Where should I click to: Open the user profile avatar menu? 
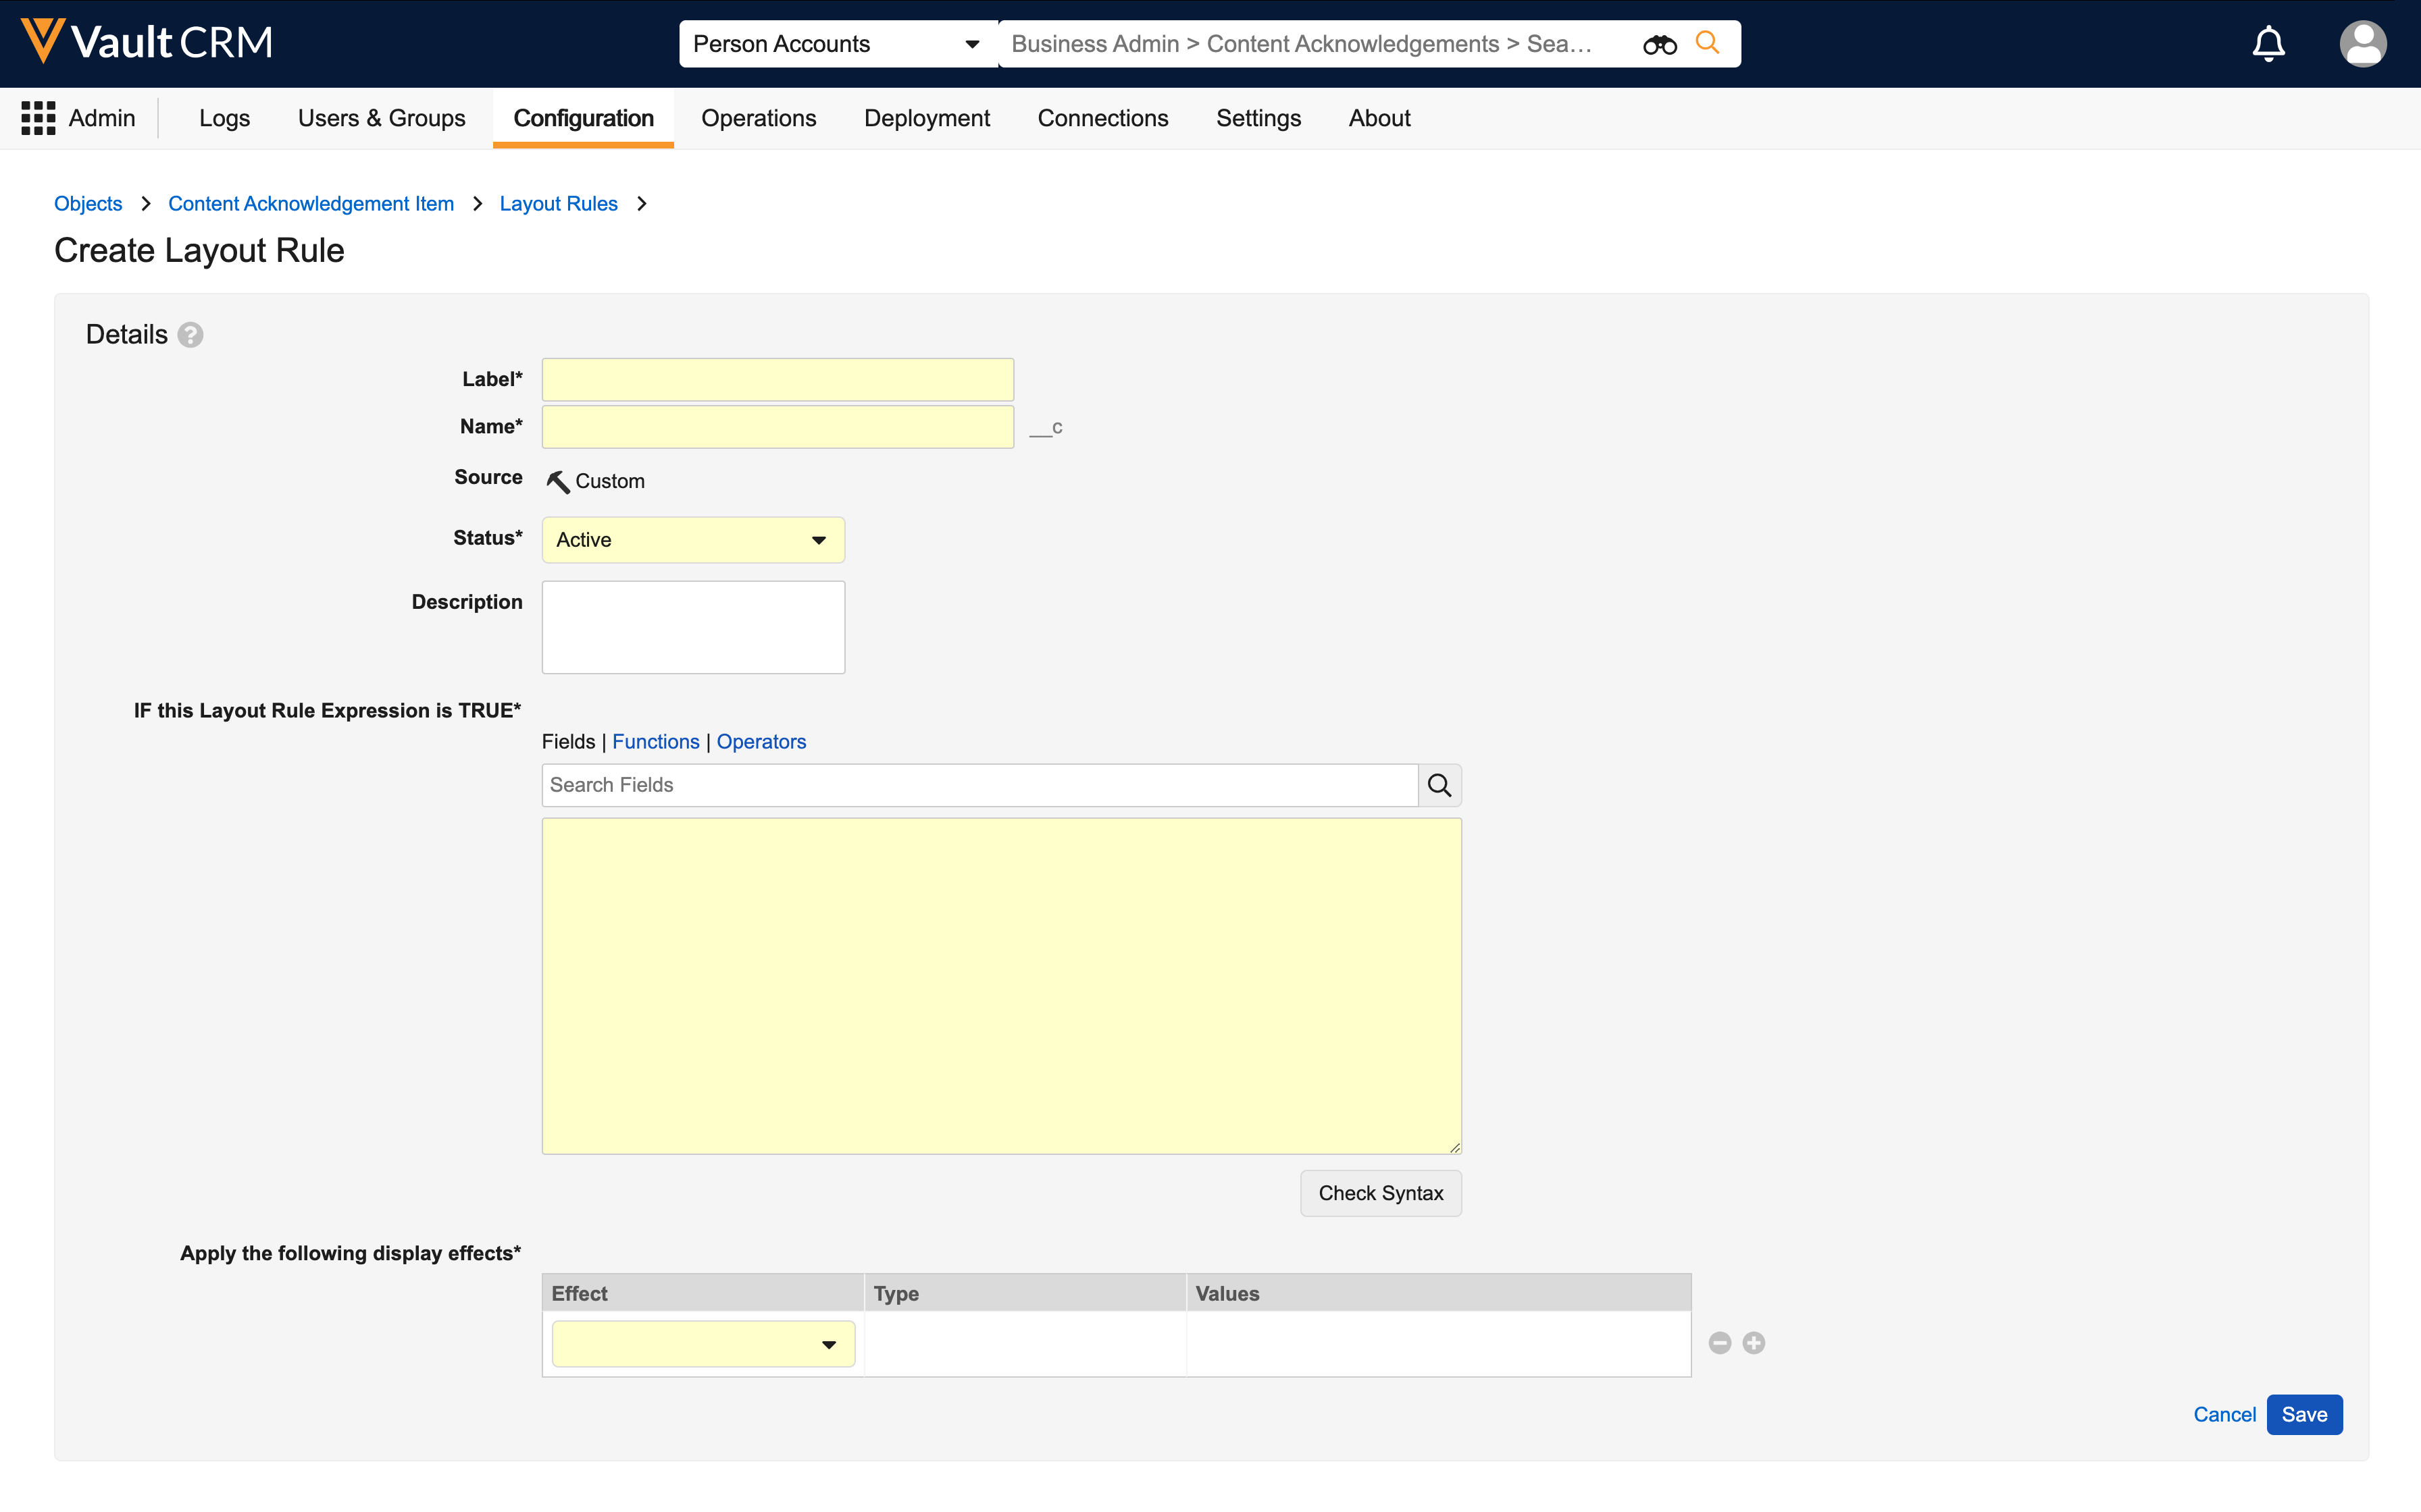[x=2362, y=44]
